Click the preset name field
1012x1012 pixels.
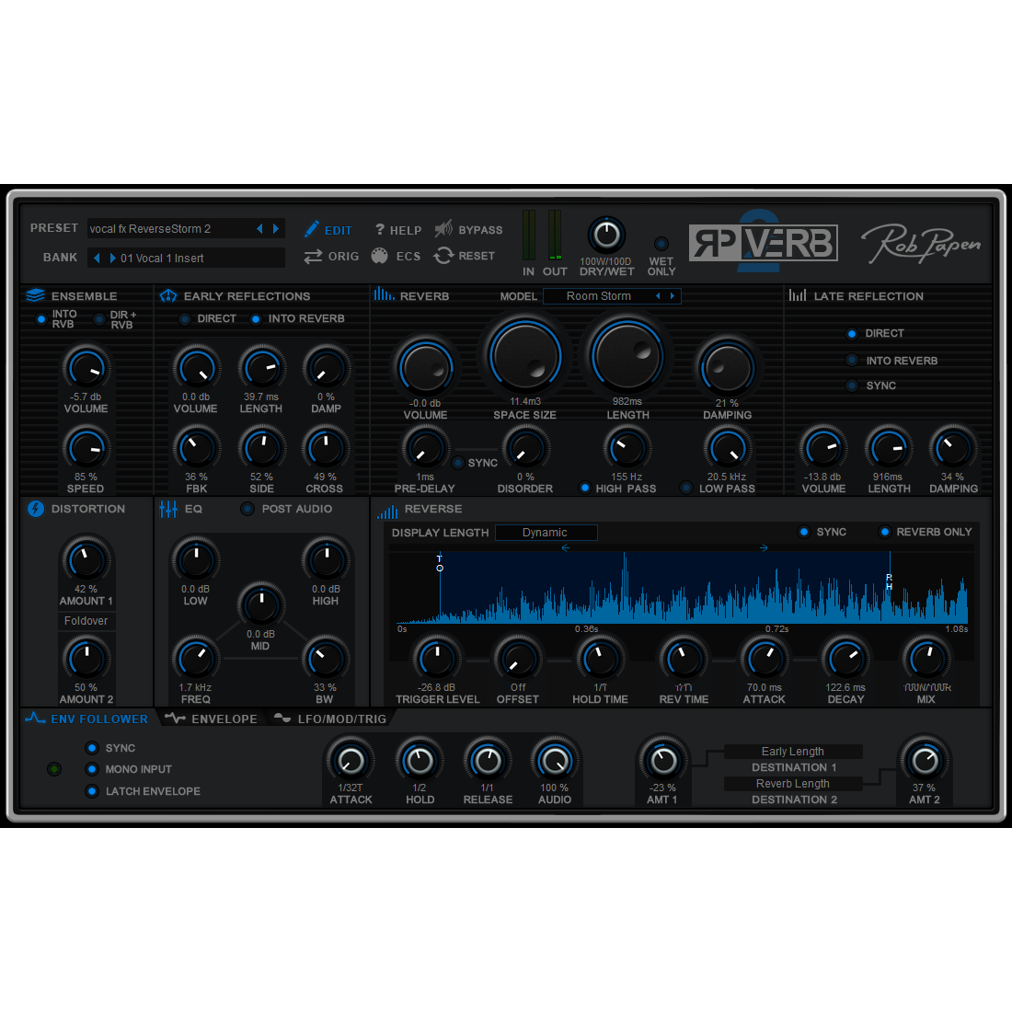point(170,228)
